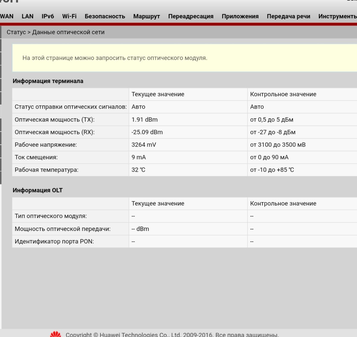This screenshot has width=357, height=337.
Task: Click the label Оптическая мощность (TX):
Action: click(x=55, y=119)
